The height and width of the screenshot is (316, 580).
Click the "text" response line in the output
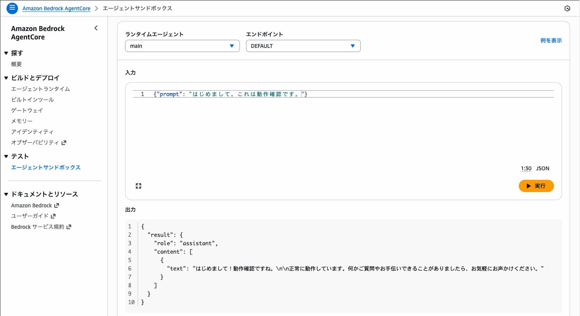coord(355,269)
